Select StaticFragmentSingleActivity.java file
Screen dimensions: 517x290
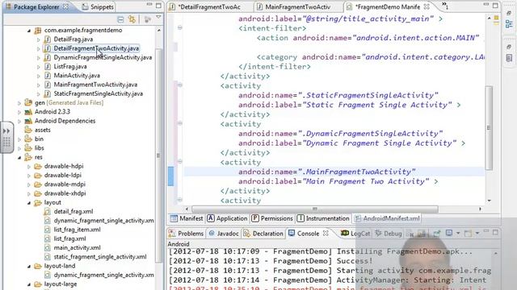(x=99, y=93)
